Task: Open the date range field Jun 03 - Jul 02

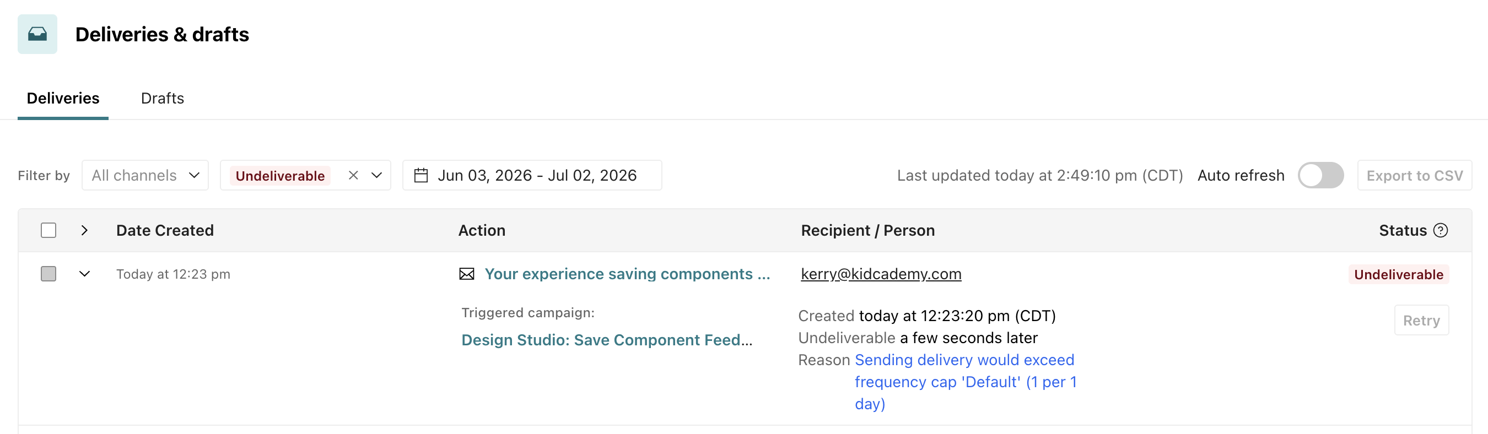Action: coord(532,176)
